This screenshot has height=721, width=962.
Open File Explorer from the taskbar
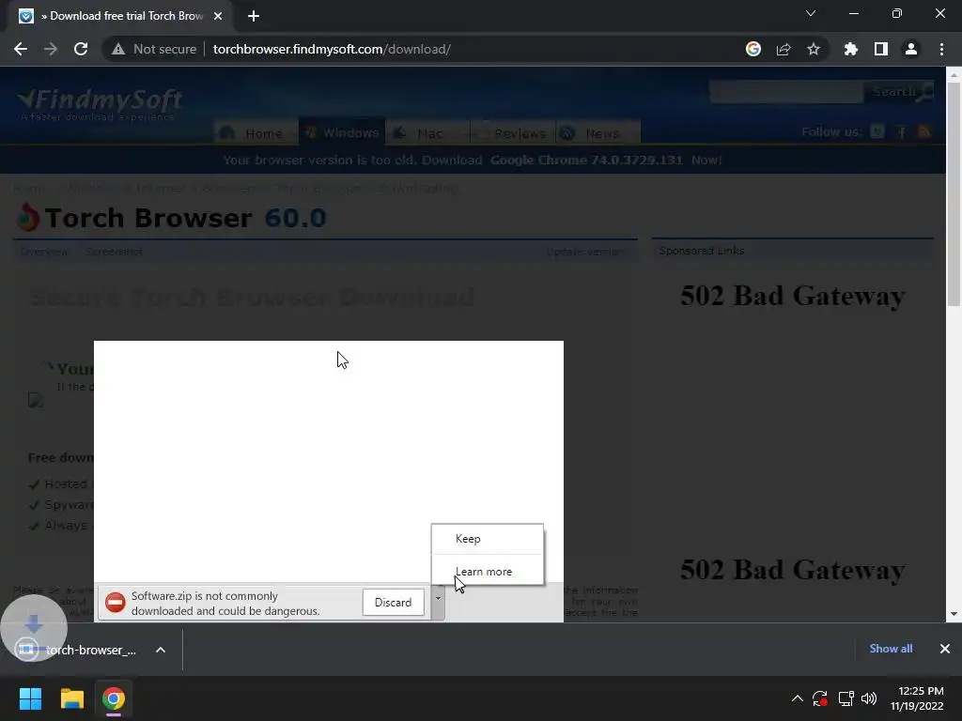[71, 698]
